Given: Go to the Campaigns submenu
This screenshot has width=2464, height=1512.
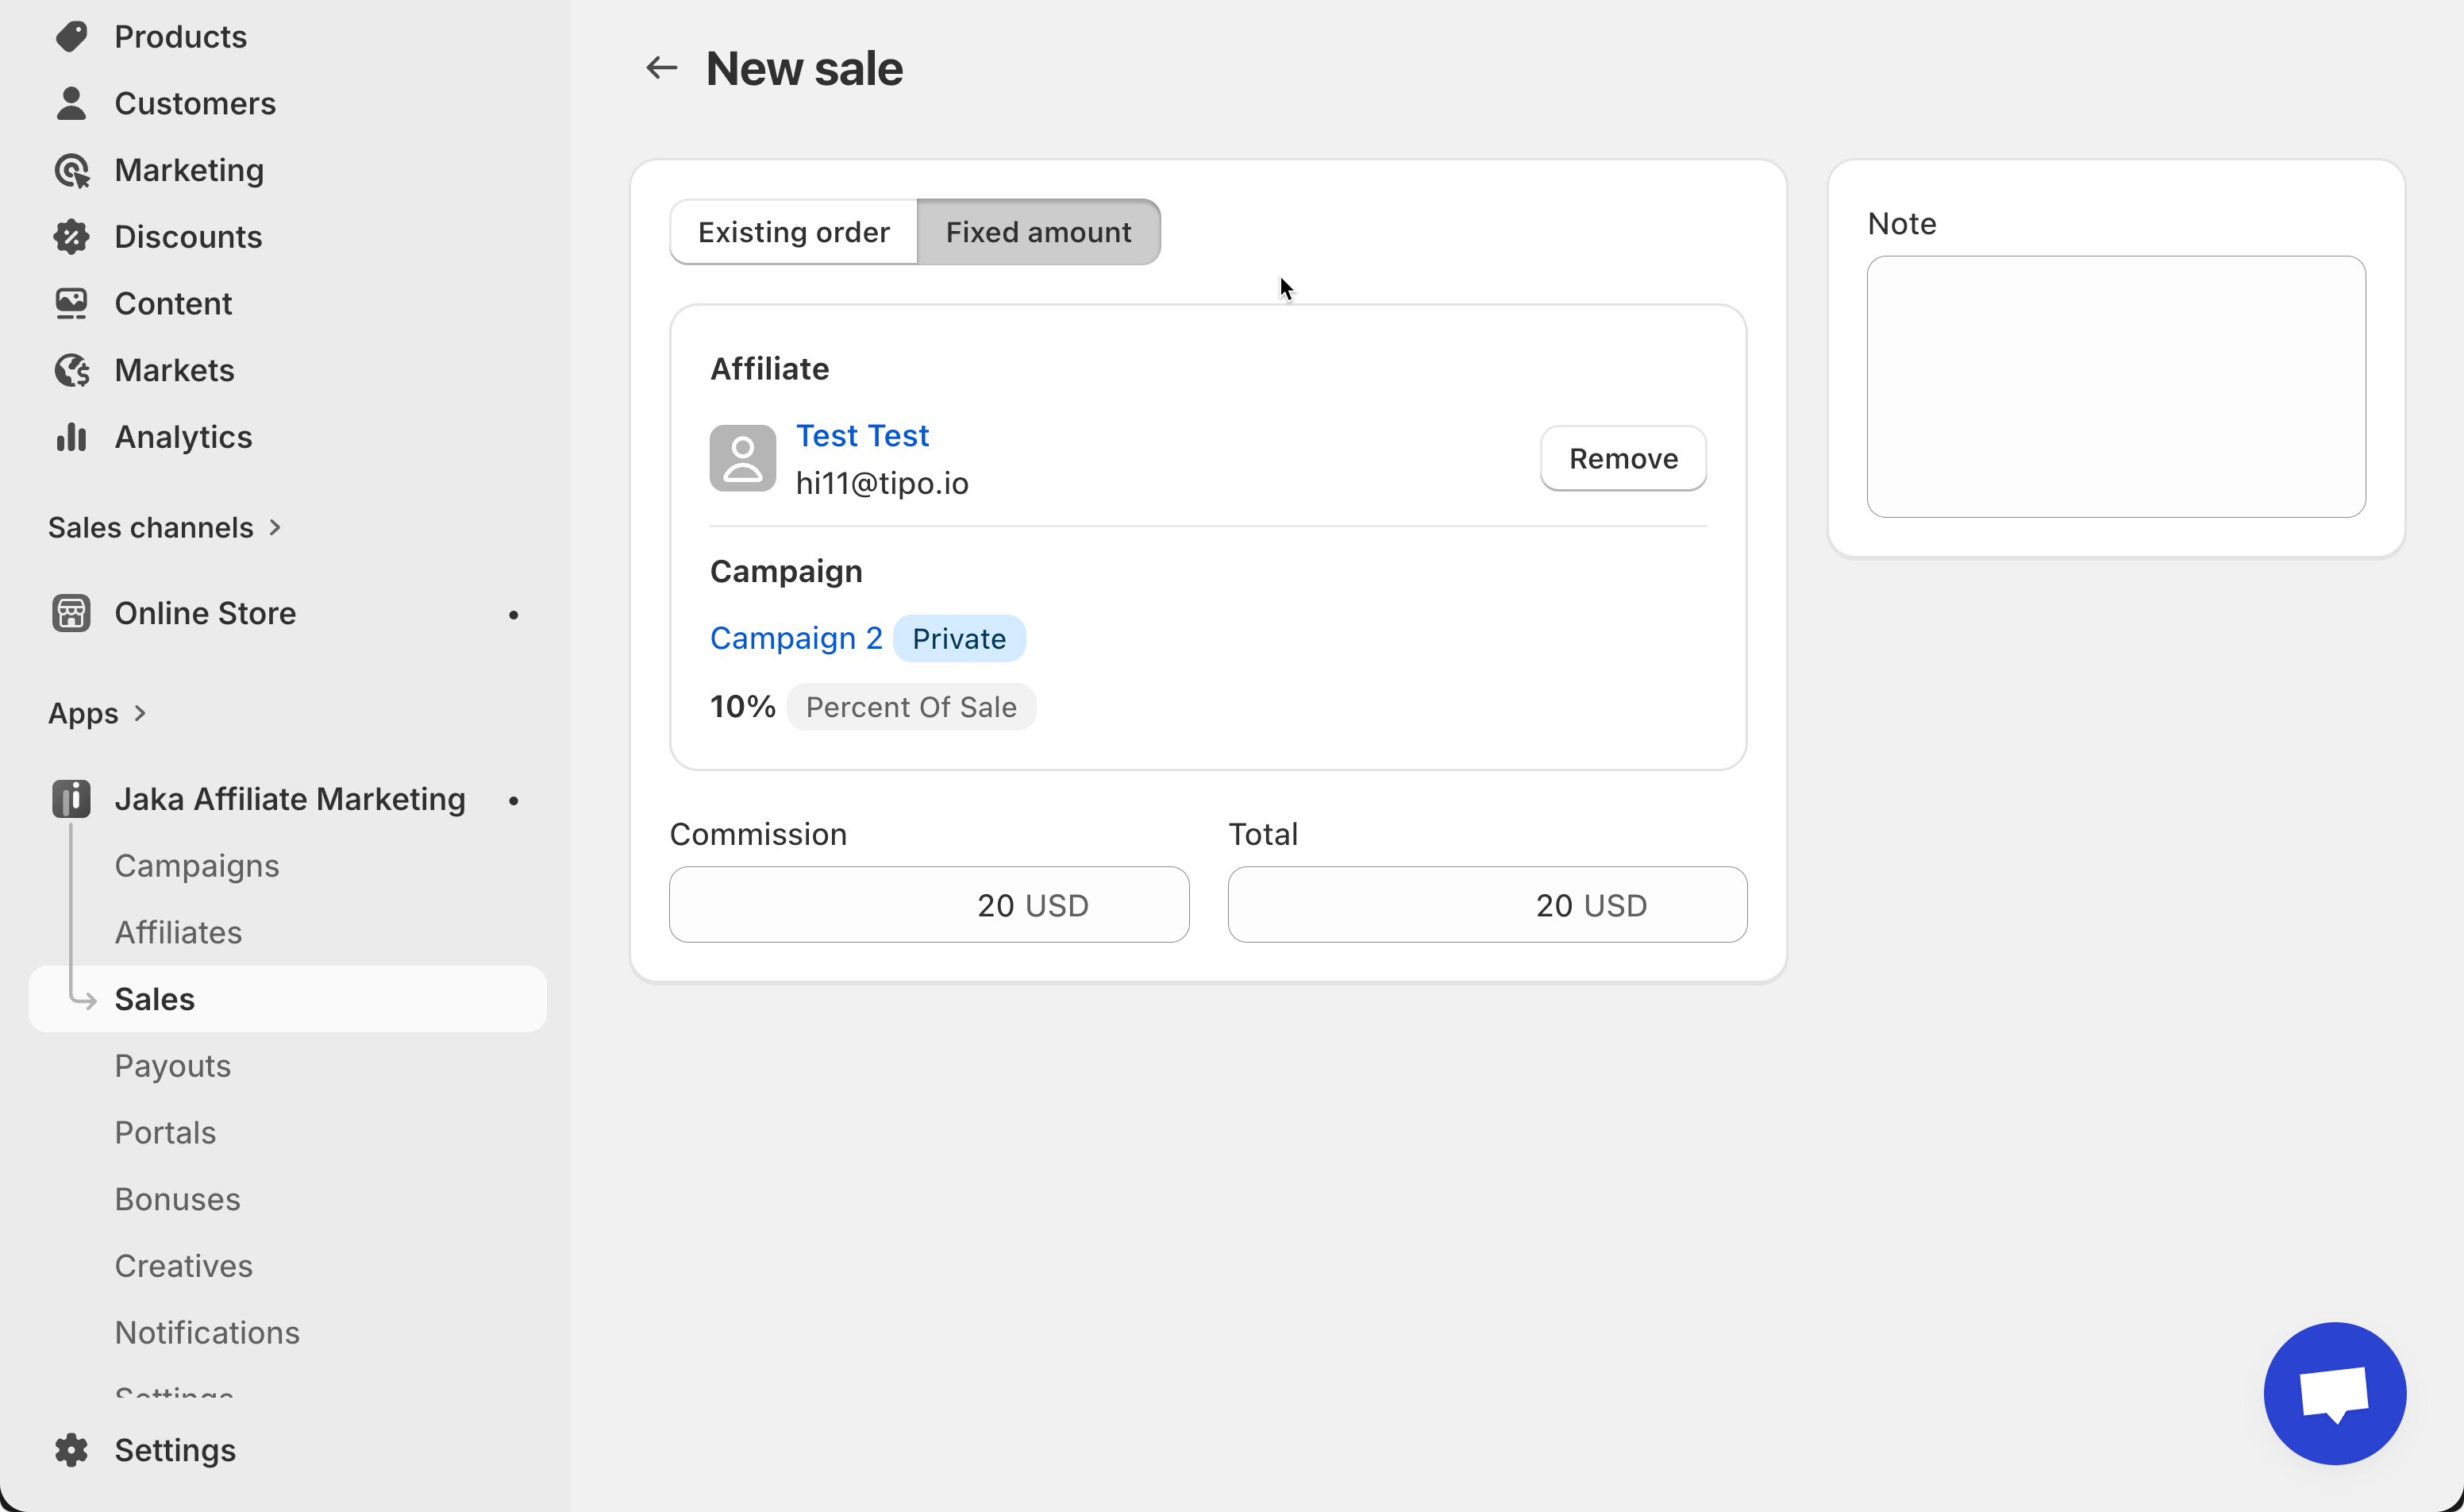Looking at the screenshot, I should 196,866.
